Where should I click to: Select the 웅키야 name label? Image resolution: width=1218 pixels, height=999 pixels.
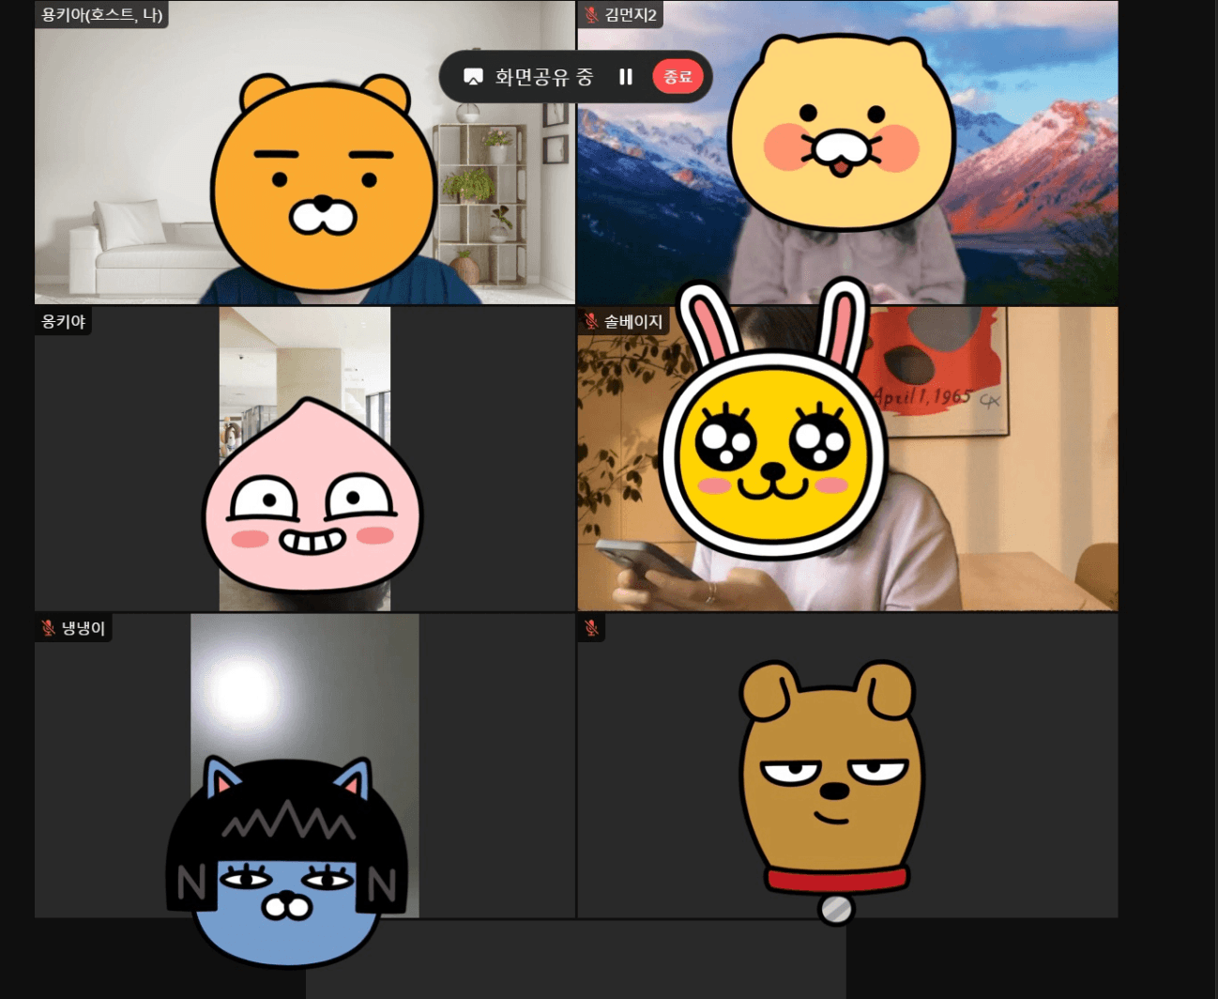tap(64, 321)
